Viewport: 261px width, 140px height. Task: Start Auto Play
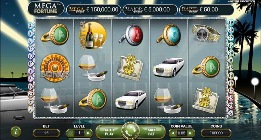109,132
